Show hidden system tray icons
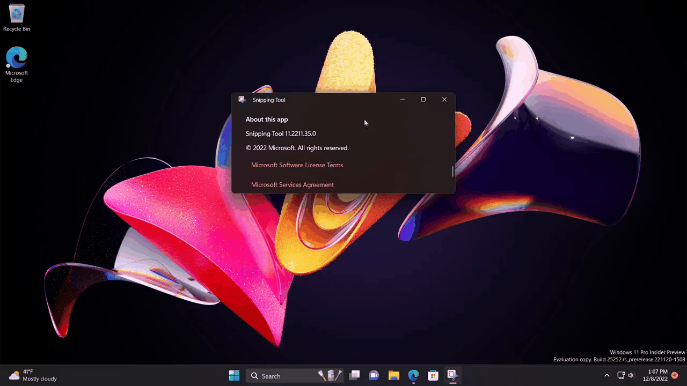 point(607,375)
